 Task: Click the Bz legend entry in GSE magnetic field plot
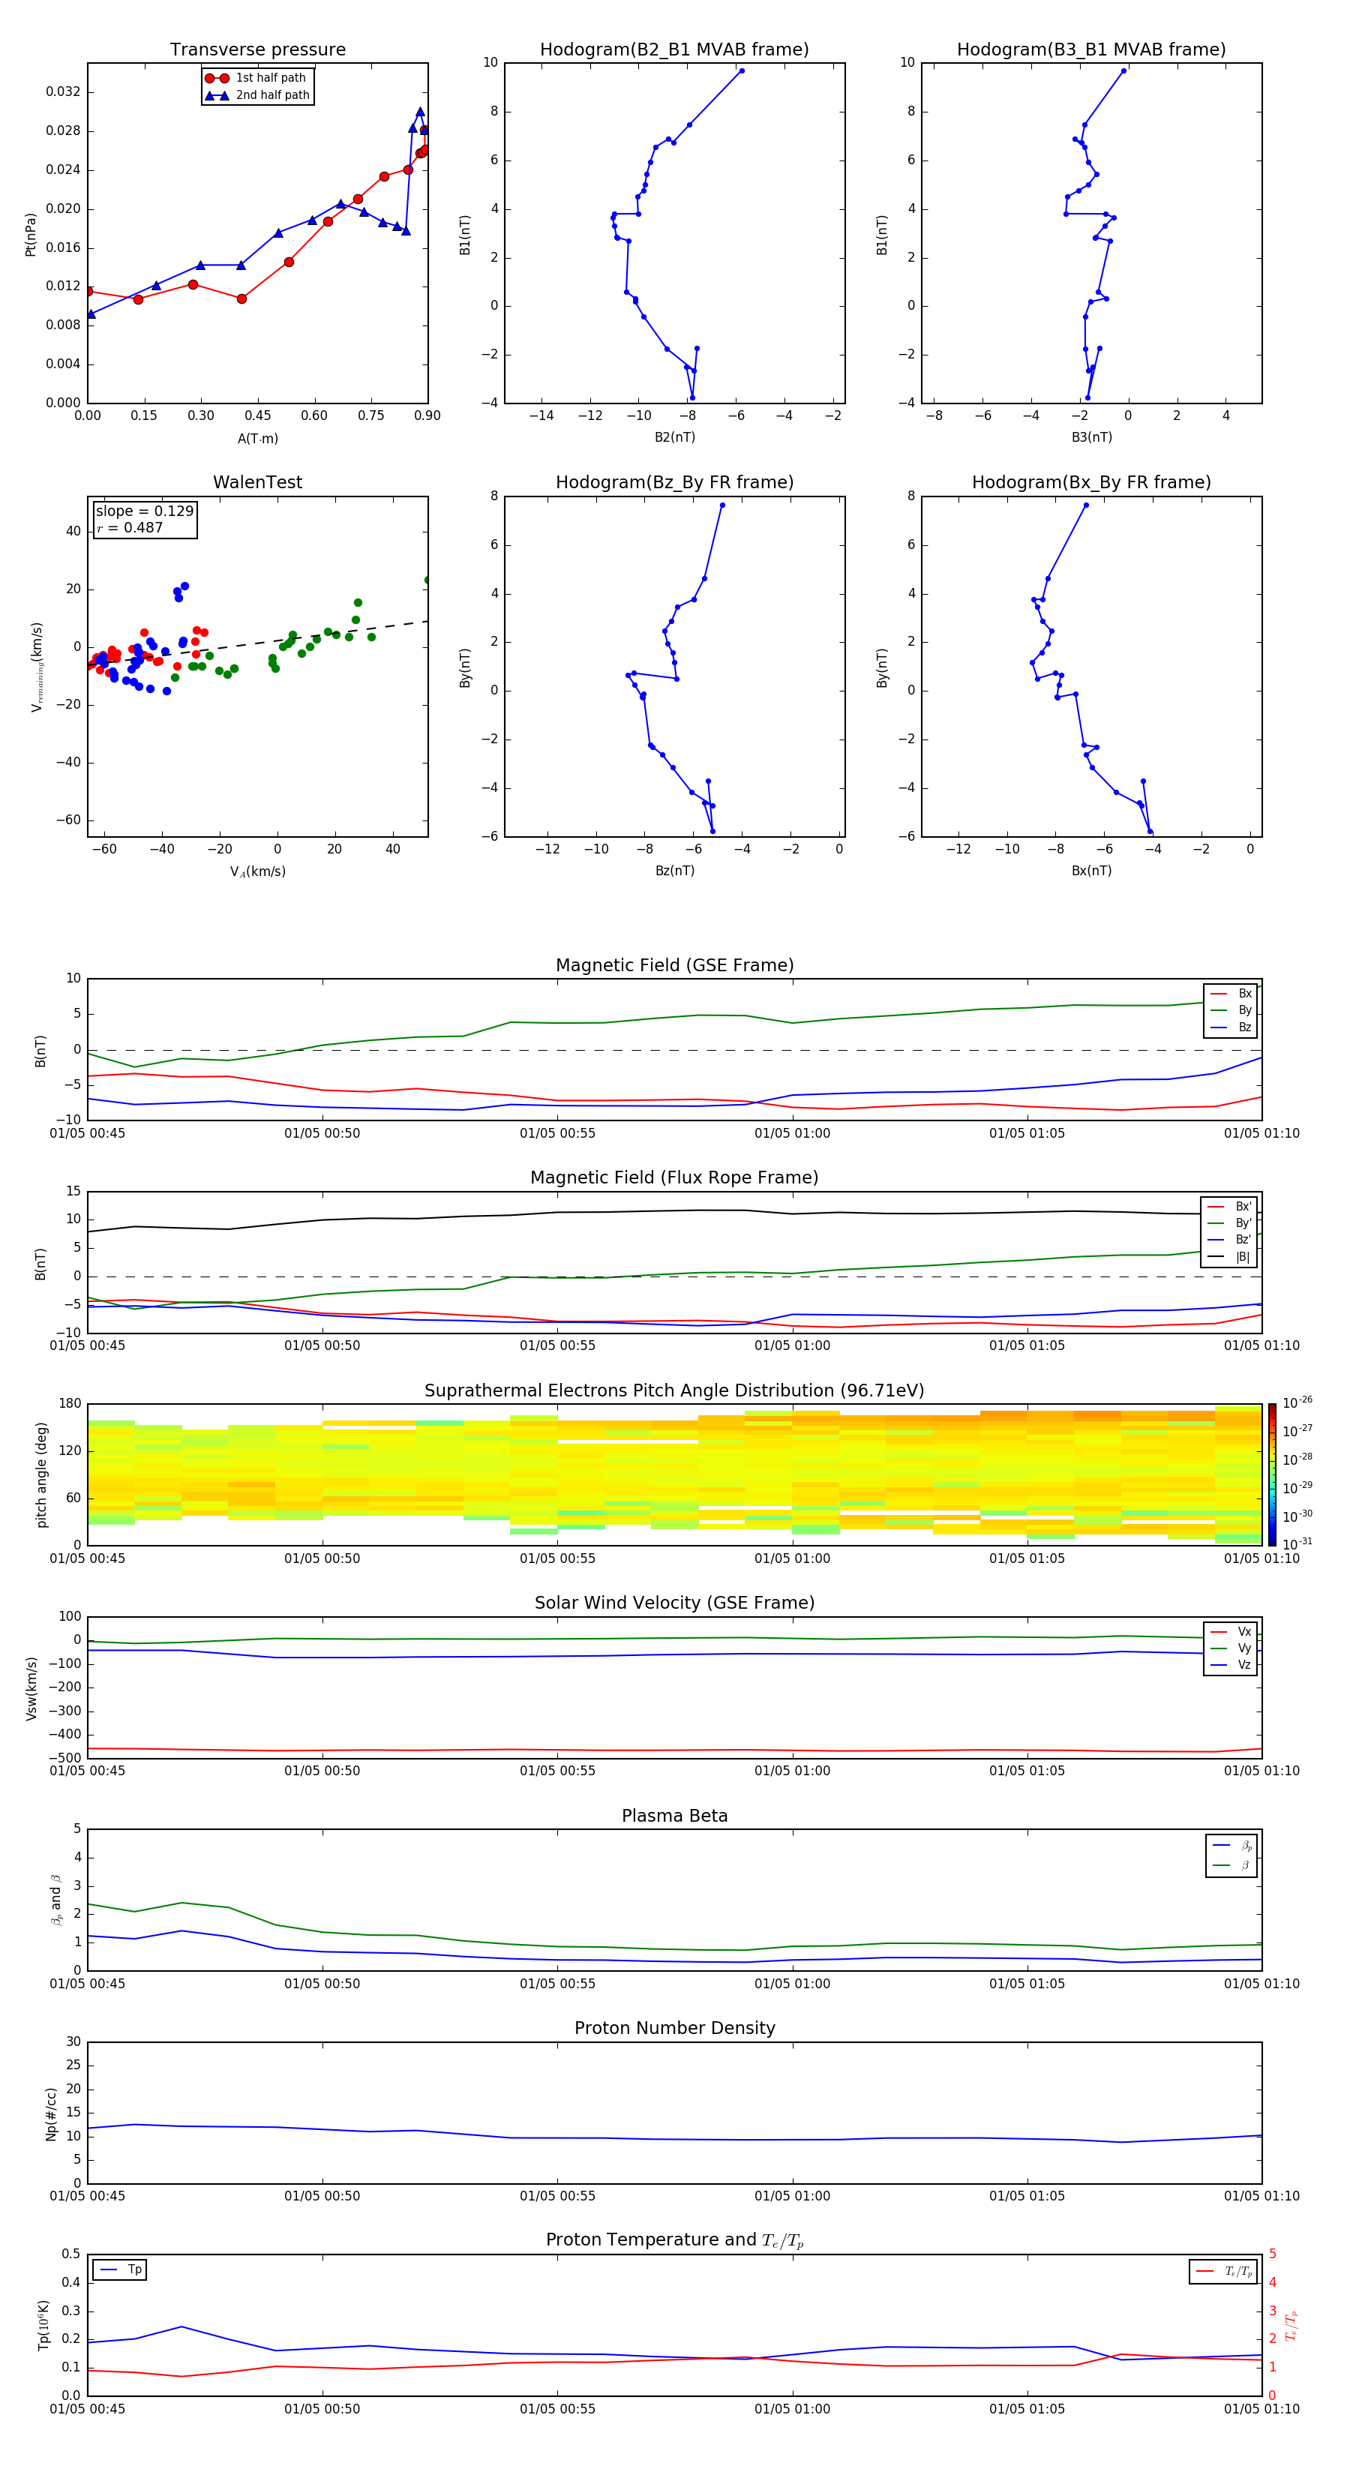pyautogui.click(x=1231, y=1028)
